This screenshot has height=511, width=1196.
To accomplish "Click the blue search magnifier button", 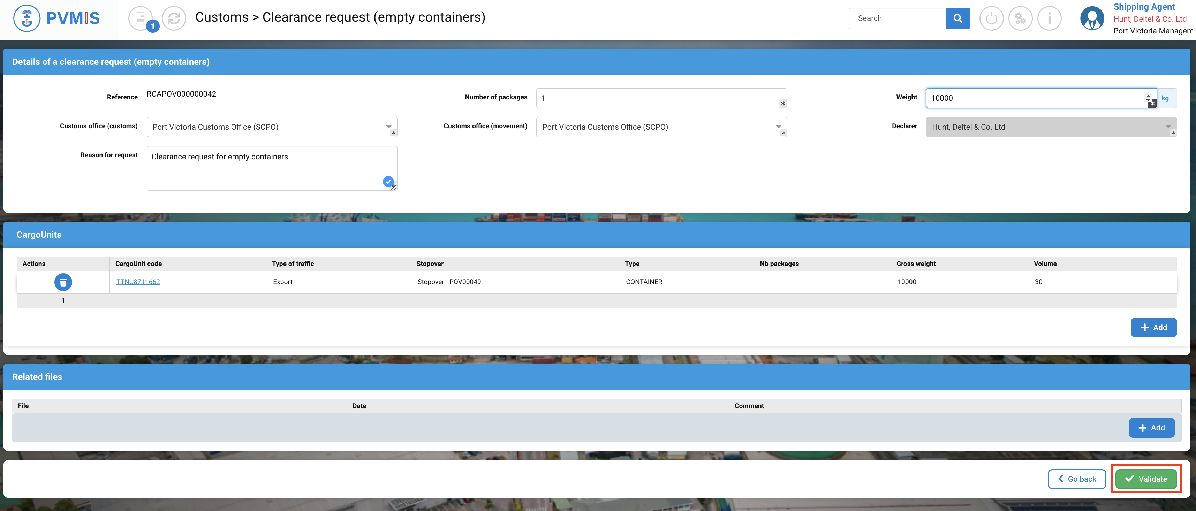I will [x=957, y=18].
